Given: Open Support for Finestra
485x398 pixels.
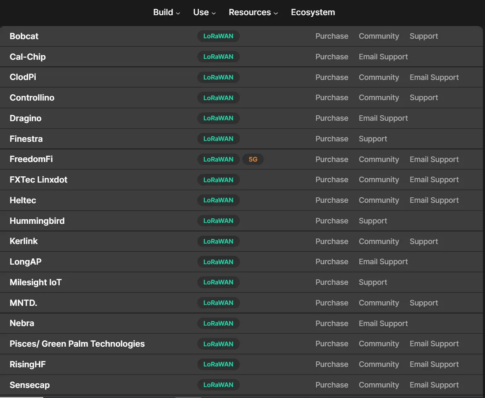Looking at the screenshot, I should (x=373, y=139).
